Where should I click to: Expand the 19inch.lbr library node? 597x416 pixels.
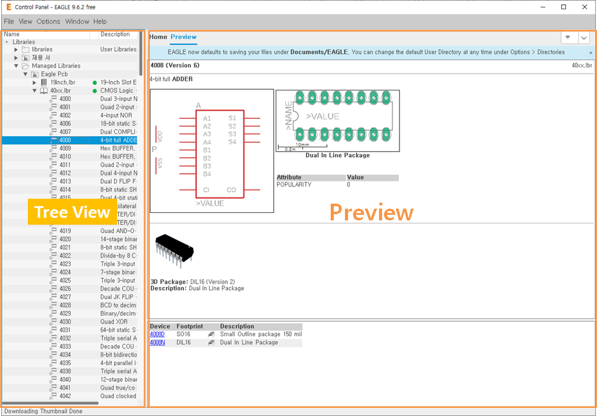[34, 82]
